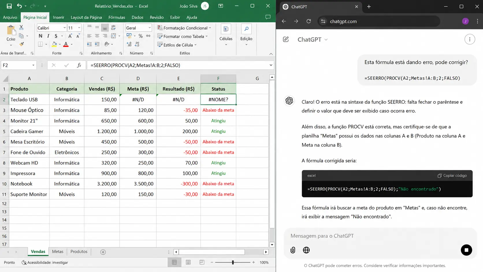
Task: Open the font size dropdown showing 11
Action: pyautogui.click(x=79, y=28)
